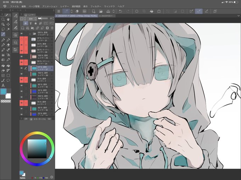The width and height of the screenshot is (241, 180).
Task: Click the layer opacity slider
Action: coord(43,18)
